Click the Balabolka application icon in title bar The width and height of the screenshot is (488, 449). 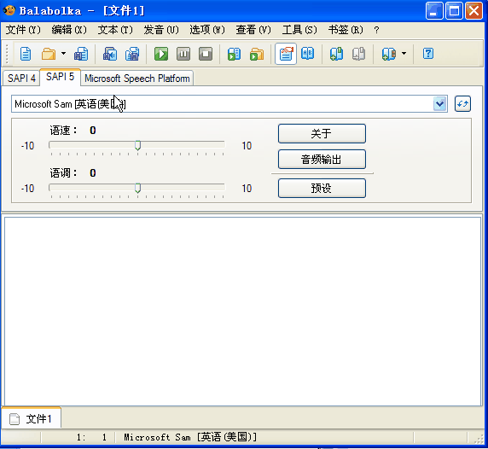tap(9, 10)
